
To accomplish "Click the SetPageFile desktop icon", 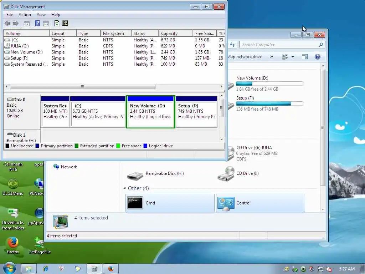I will point(40,245).
